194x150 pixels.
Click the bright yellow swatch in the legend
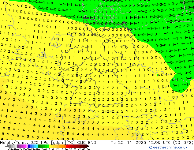coord(50,146)
